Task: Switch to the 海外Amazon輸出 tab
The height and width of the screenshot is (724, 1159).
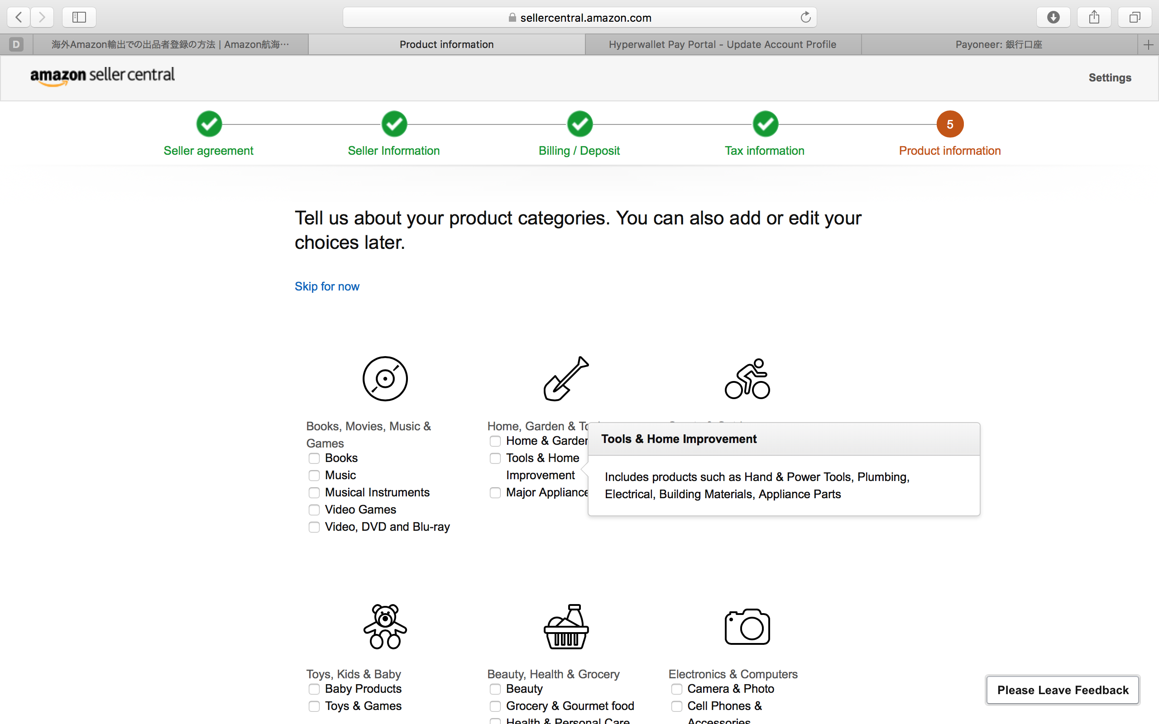Action: pos(171,44)
